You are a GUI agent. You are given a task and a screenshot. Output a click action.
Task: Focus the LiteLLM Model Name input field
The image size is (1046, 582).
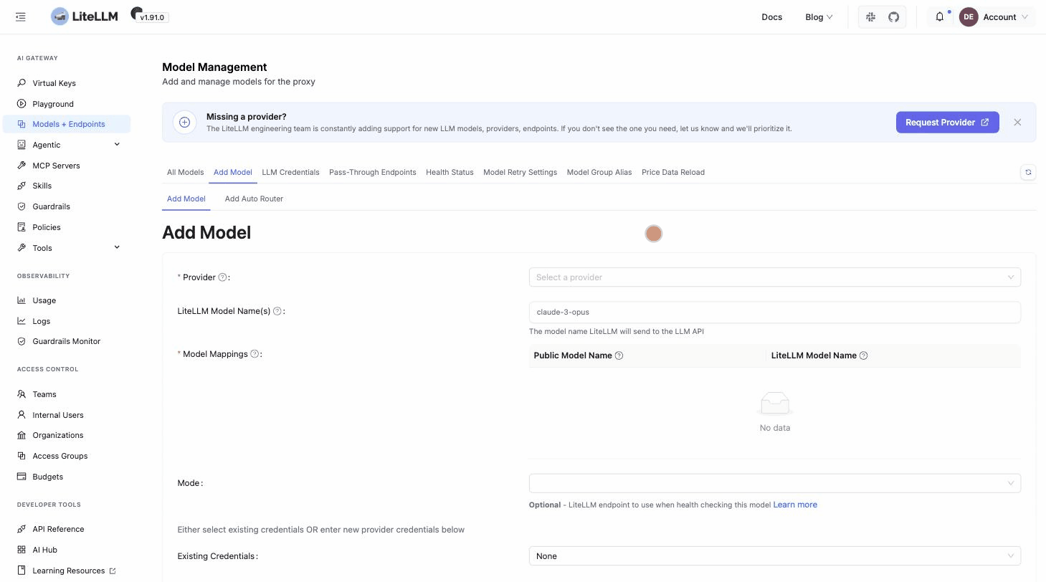coord(775,312)
